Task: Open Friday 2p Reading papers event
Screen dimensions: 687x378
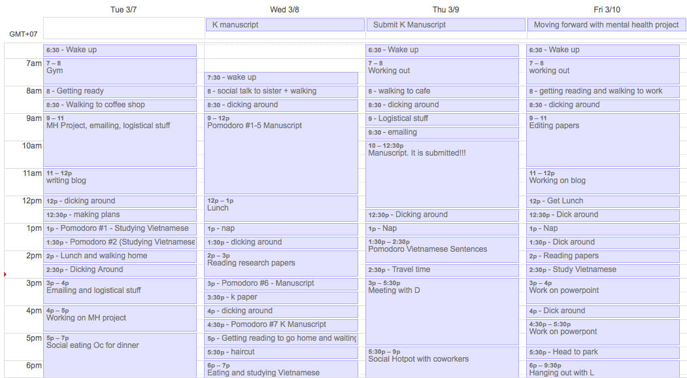Action: point(603,256)
